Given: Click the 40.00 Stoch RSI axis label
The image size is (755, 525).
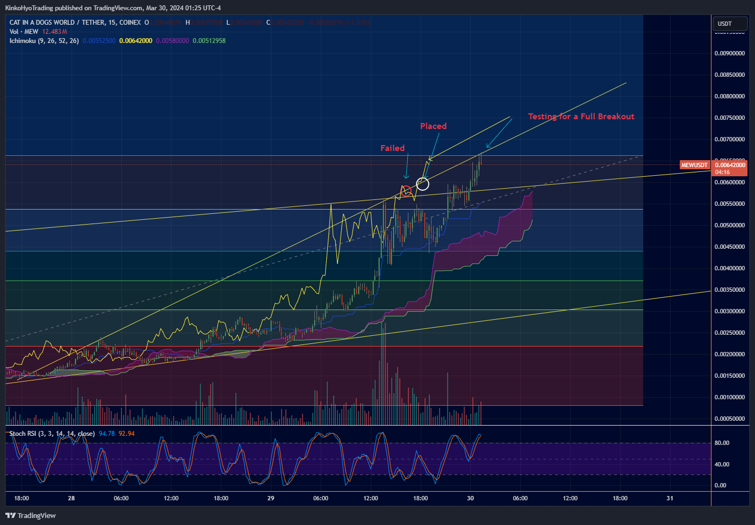Looking at the screenshot, I should 722,464.
